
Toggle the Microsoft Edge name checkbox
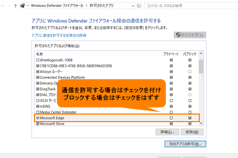pyautogui.click(x=37, y=118)
